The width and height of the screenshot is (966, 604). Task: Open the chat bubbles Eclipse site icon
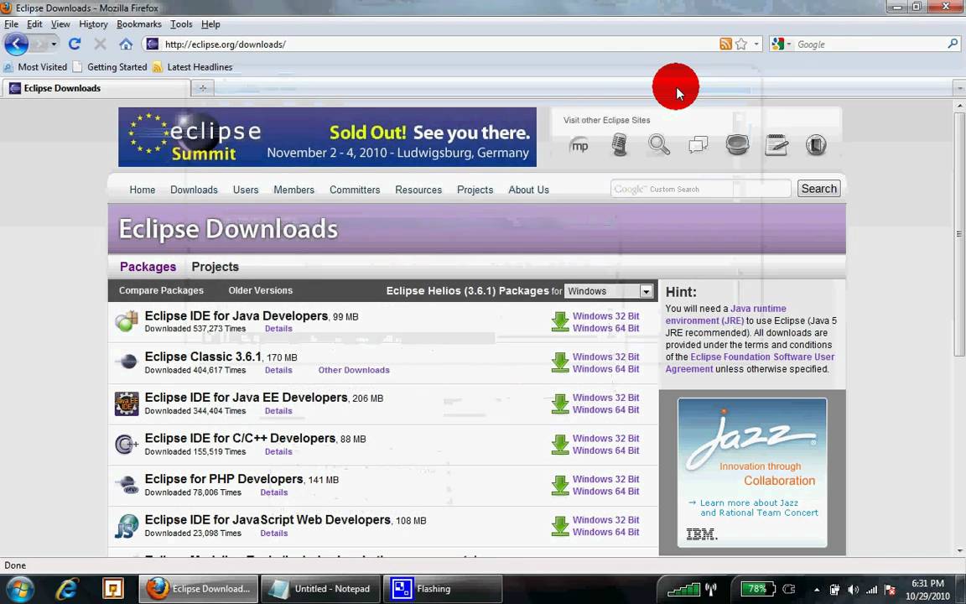click(698, 145)
